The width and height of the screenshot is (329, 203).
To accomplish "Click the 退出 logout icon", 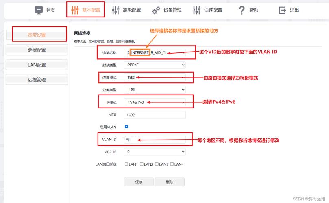I will click(282, 10).
